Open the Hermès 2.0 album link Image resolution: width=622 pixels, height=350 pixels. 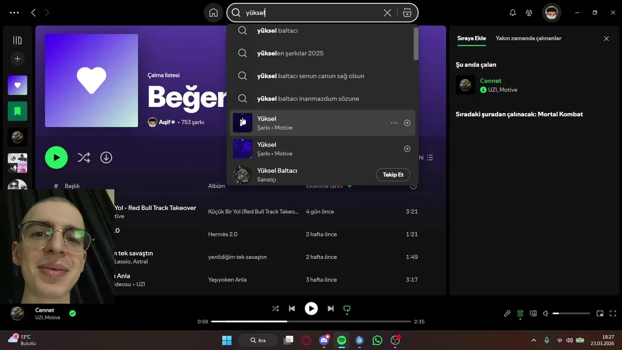tap(223, 234)
